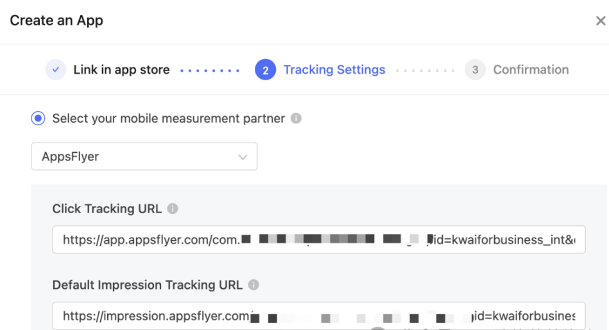609x330 pixels.
Task: Focus the Click Tracking URL input field
Action: (319, 239)
